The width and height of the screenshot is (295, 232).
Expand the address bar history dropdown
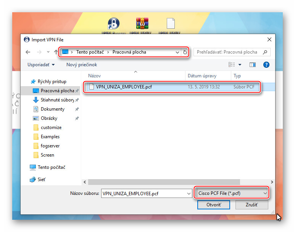(x=177, y=52)
